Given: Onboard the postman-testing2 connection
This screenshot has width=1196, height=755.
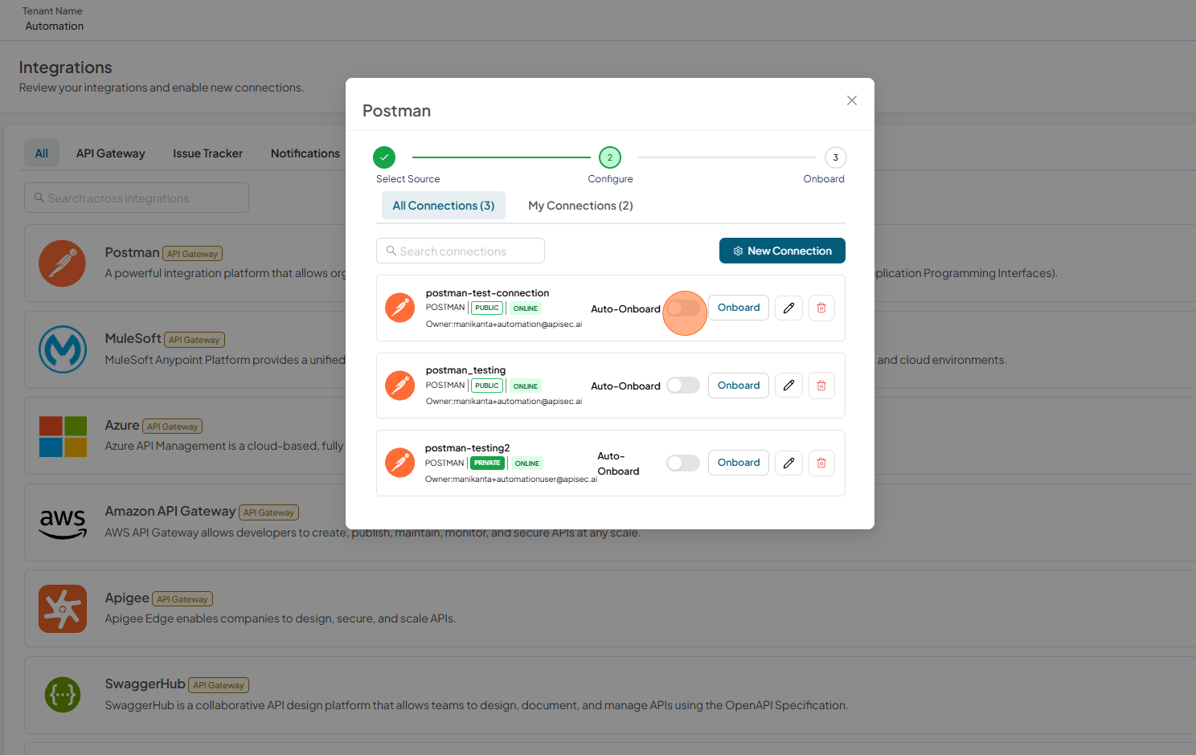Looking at the screenshot, I should point(739,463).
